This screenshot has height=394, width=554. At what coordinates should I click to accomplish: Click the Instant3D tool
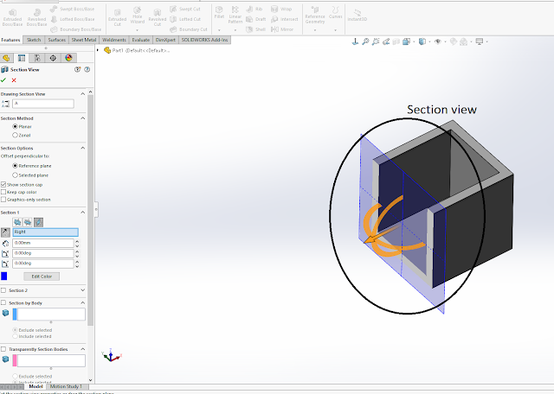click(358, 16)
